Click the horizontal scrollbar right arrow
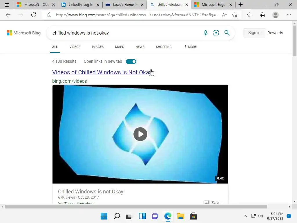The image size is (297, 223). point(290,206)
